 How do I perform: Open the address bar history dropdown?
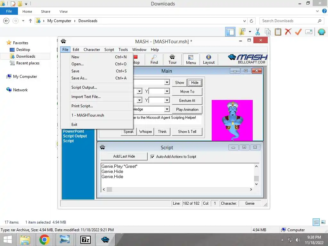coord(244,21)
